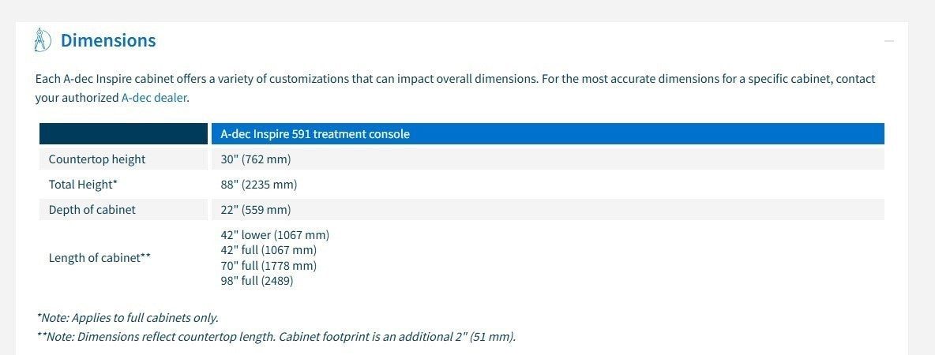Viewport: 935px width, 355px height.
Task: Click the 98" full (2489) entry
Action: pyautogui.click(x=257, y=280)
